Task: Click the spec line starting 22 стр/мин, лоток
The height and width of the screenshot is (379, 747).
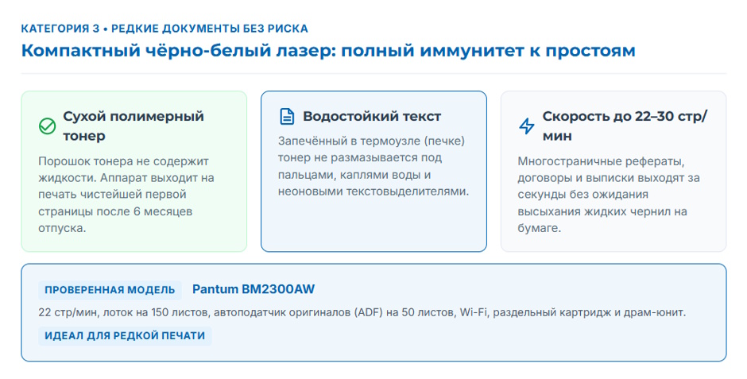Action: point(362,313)
